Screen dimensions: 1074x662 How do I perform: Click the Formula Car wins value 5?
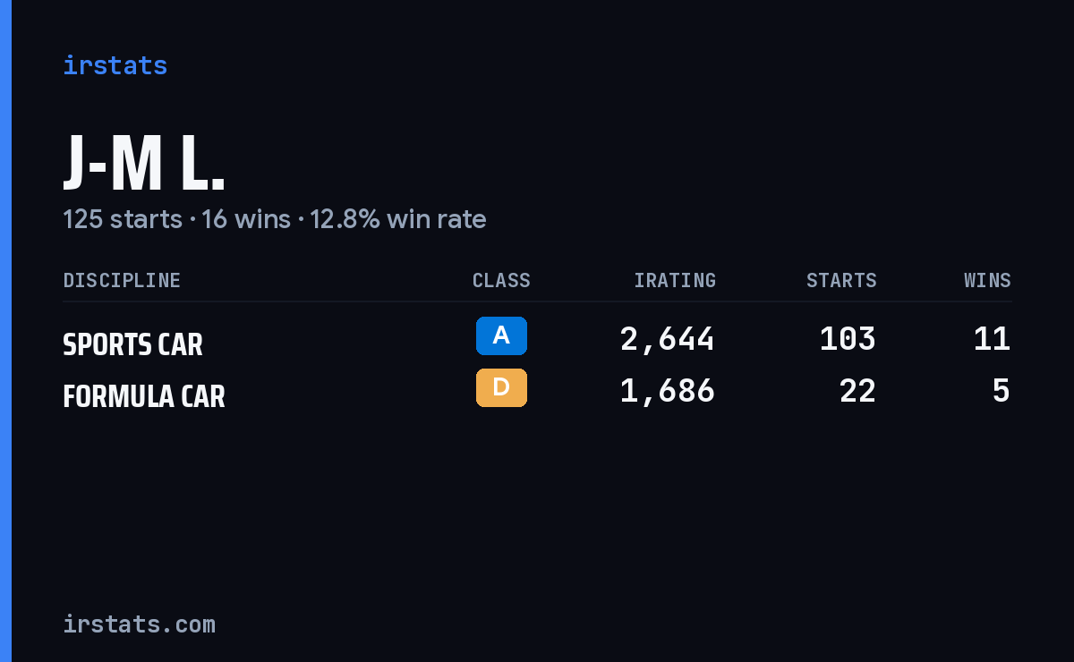point(1002,391)
